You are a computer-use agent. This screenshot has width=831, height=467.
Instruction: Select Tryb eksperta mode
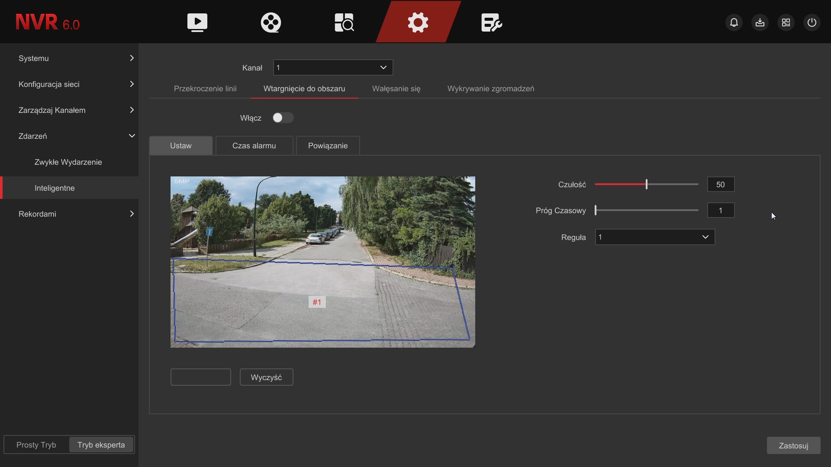click(x=101, y=445)
